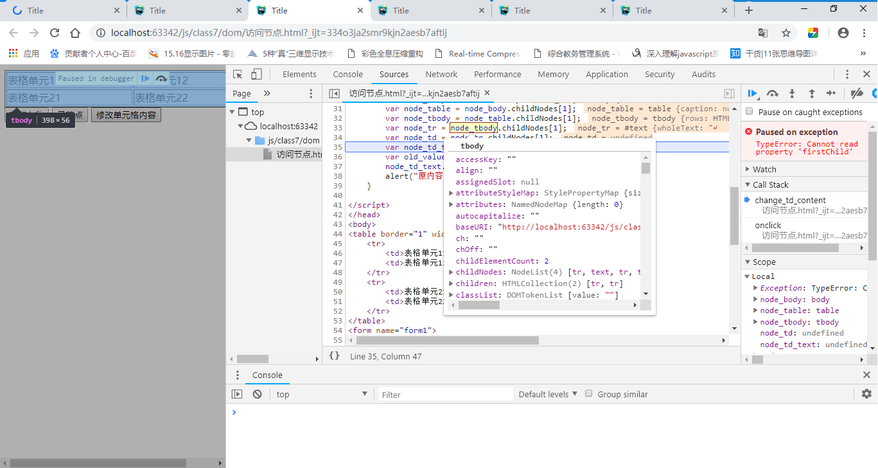Screen dimensions: 878x468
Task: Translate this page icon
Action: [x=763, y=33]
